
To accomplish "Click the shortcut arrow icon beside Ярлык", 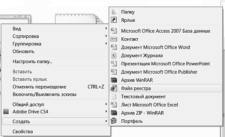I will 114,20.
